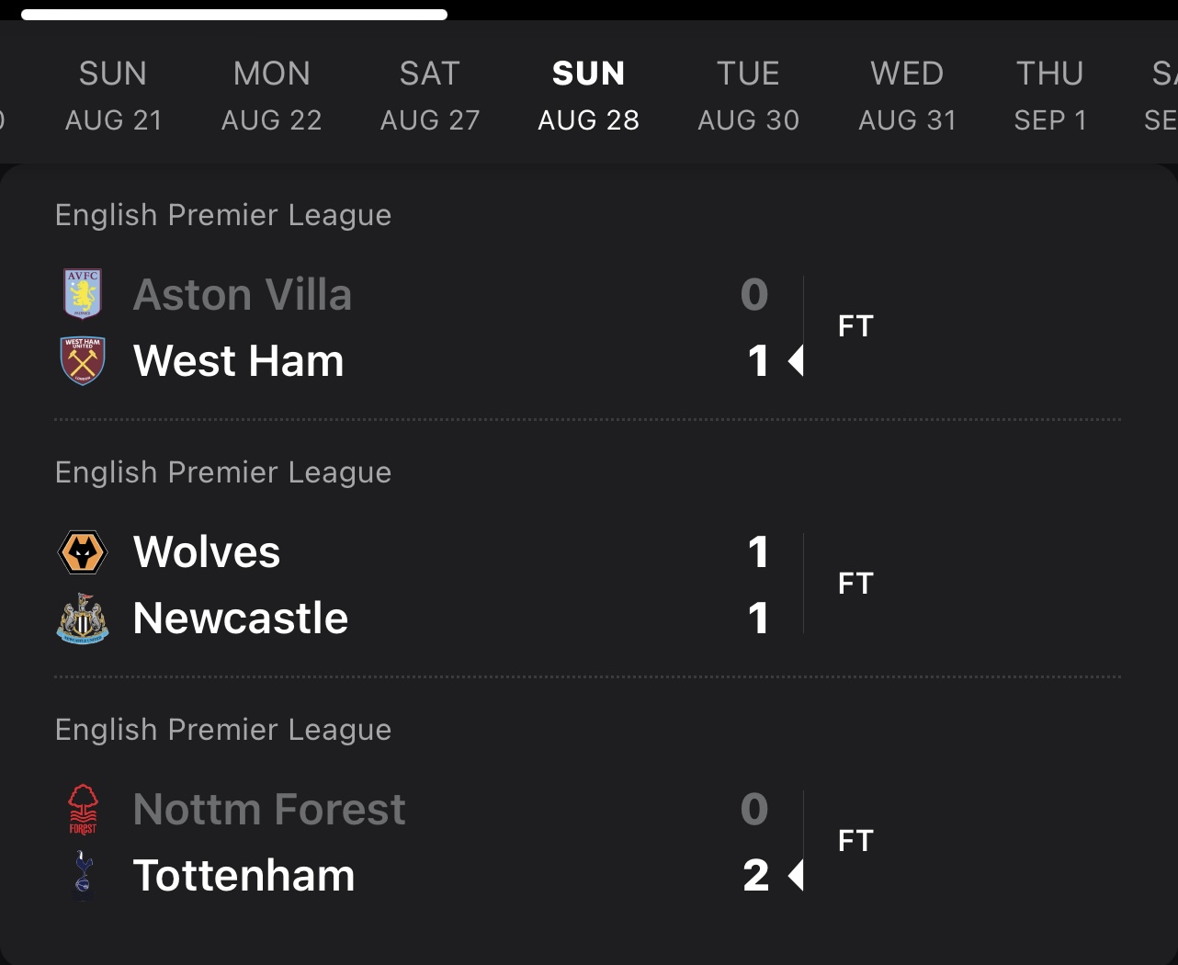Click West Ham winner arrow indicator

[x=796, y=360]
